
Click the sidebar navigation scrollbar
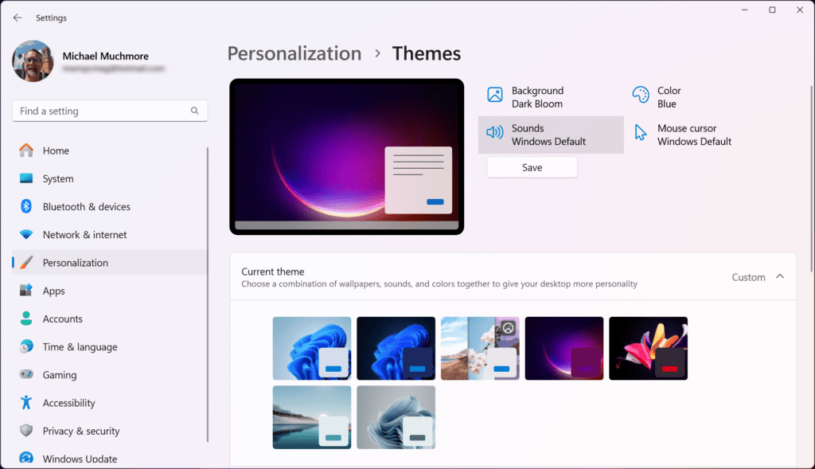[208, 295]
